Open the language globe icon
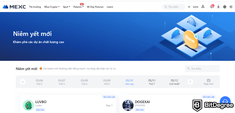This screenshot has height=113, width=235. coord(225,7)
